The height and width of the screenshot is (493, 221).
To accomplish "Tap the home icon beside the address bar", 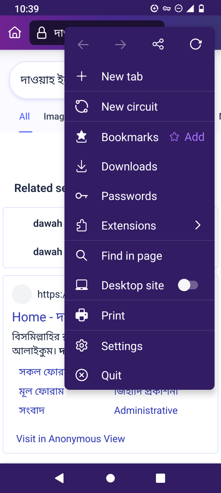I will coord(14,33).
